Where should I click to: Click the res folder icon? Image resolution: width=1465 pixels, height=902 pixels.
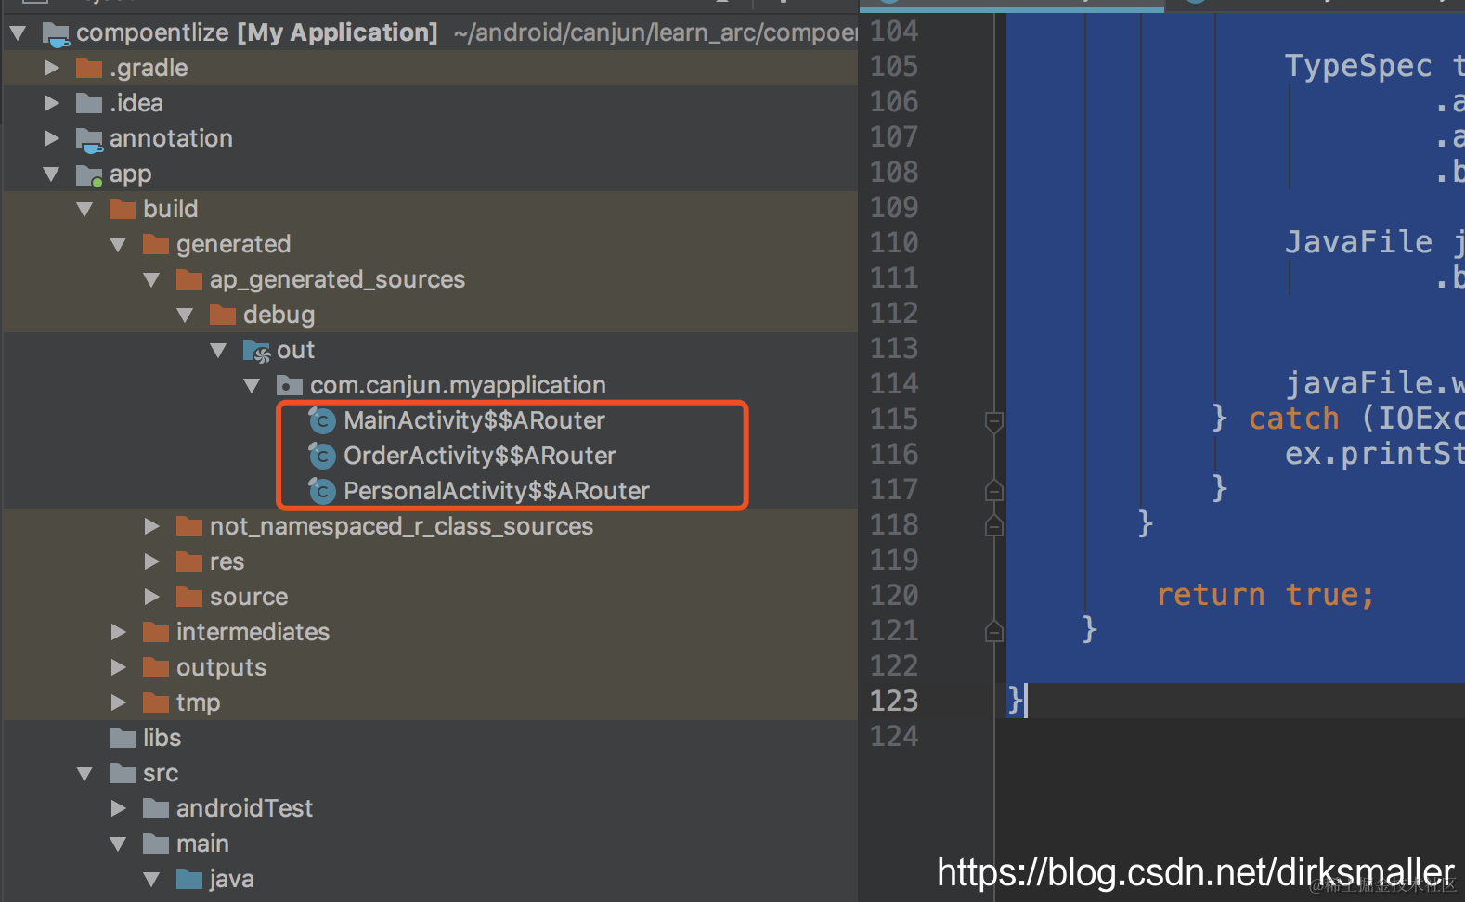tap(189, 561)
